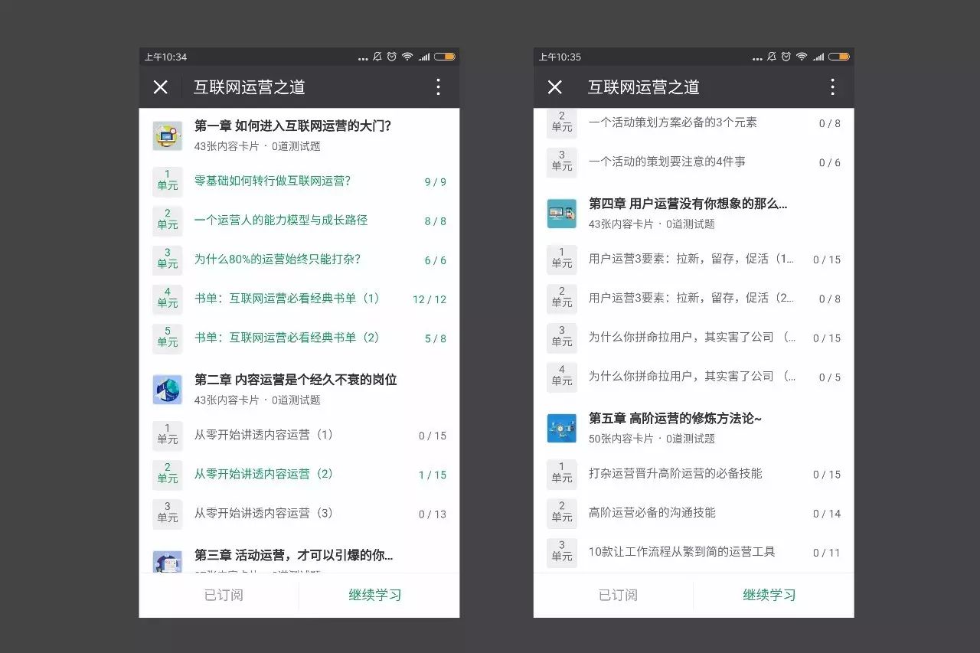Open 为什么你拼命拉用户 unit with 0 / 15
The height and width of the screenshot is (653, 980).
point(694,338)
